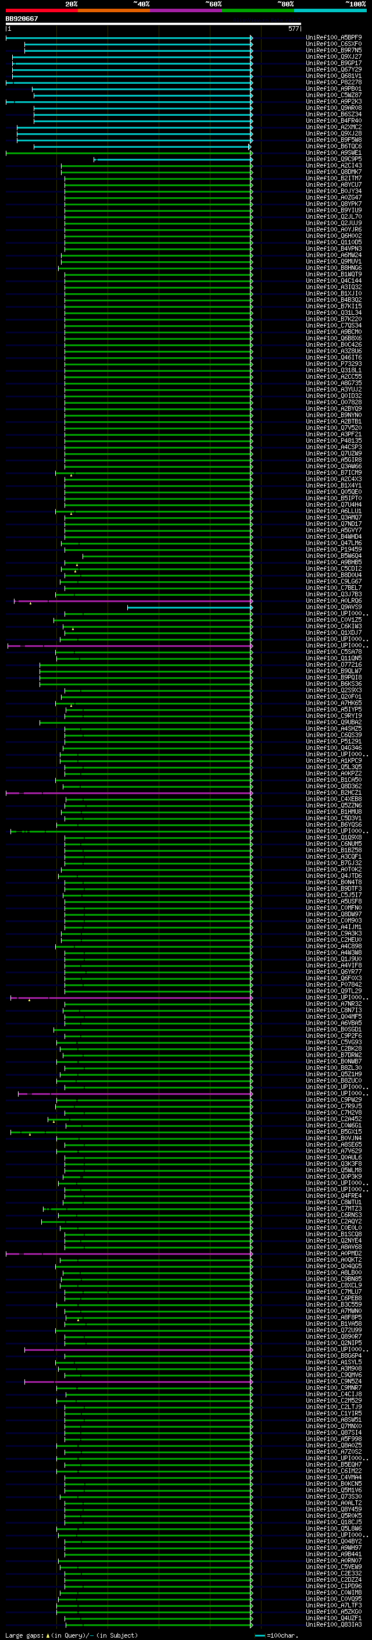The image size is (372, 1640).
Task: Open hit UniRef100_Q3J7B3
Action: (334, 594)
